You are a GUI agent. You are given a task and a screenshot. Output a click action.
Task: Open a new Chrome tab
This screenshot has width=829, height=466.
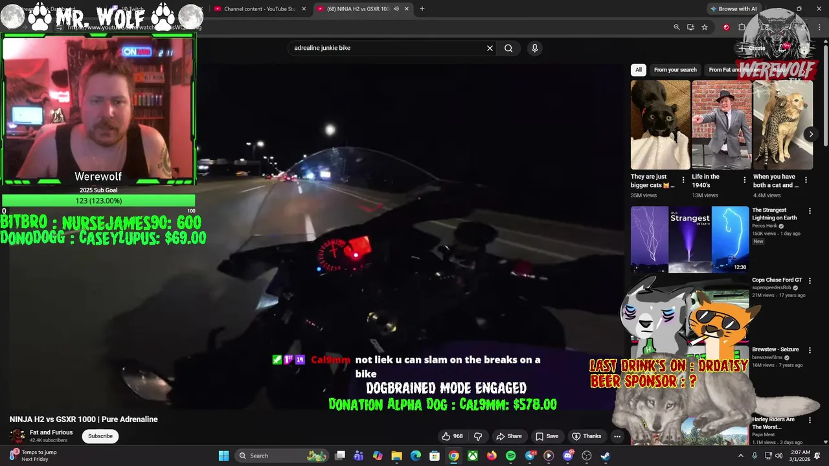pos(422,9)
